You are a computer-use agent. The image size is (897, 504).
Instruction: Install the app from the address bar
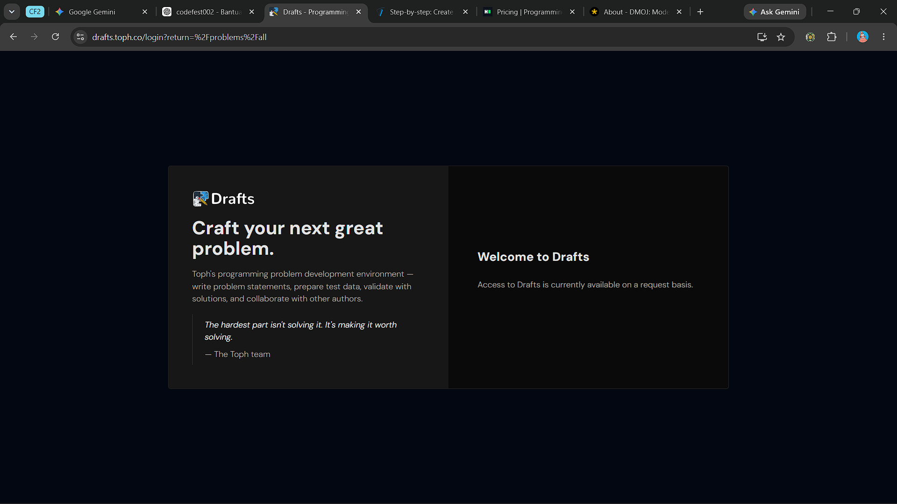tap(762, 37)
